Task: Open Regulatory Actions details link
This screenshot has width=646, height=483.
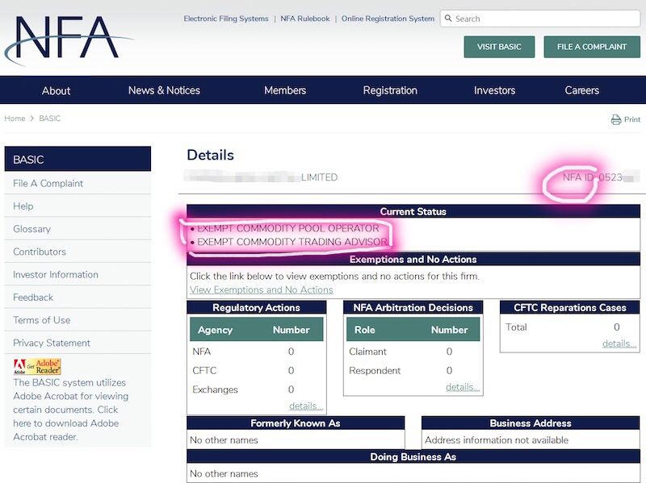Action: [306, 406]
